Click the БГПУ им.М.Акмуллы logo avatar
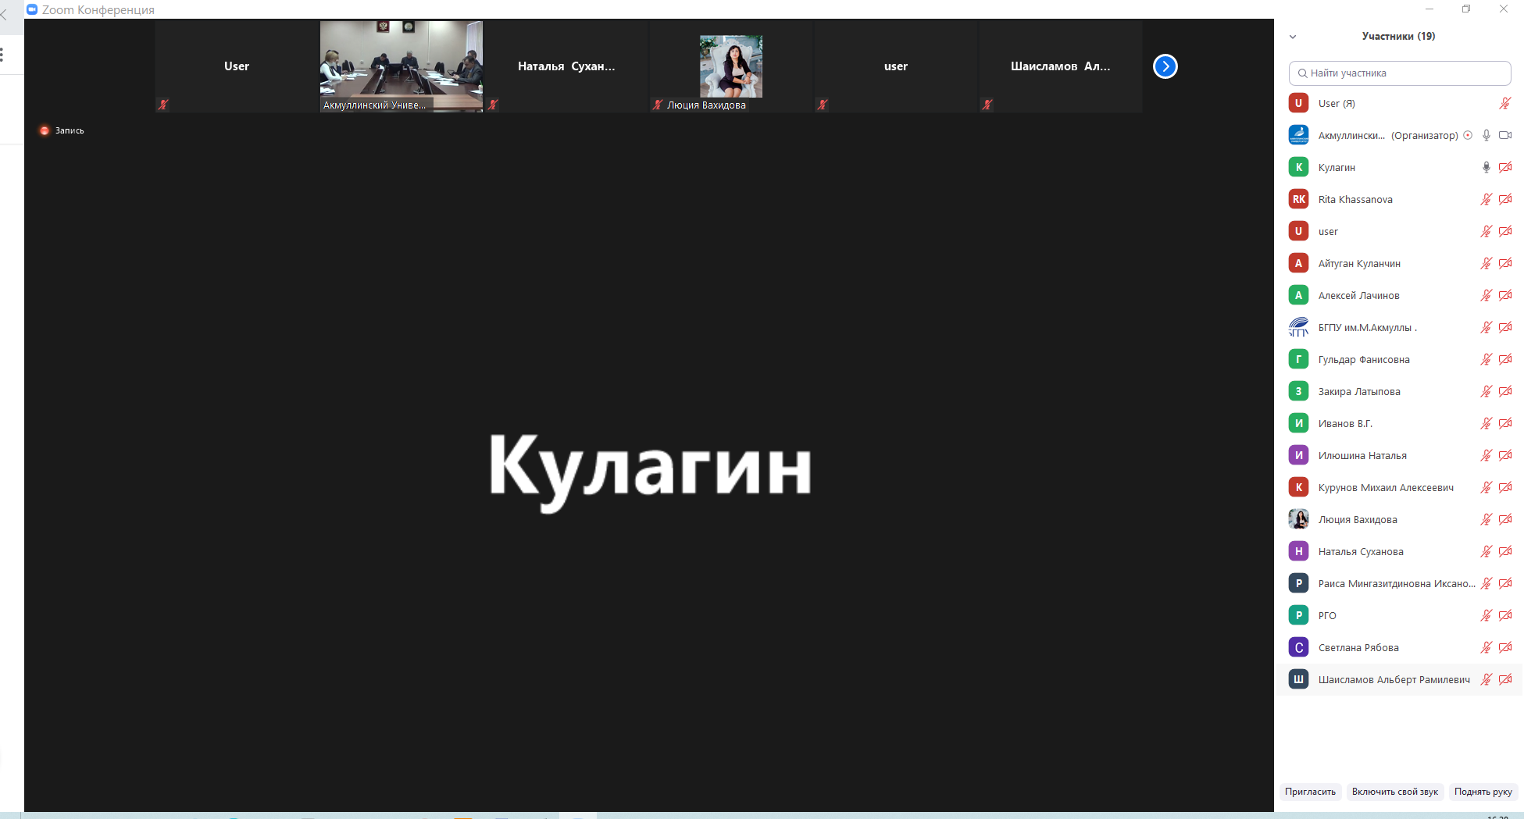The height and width of the screenshot is (819, 1524). pos(1298,327)
